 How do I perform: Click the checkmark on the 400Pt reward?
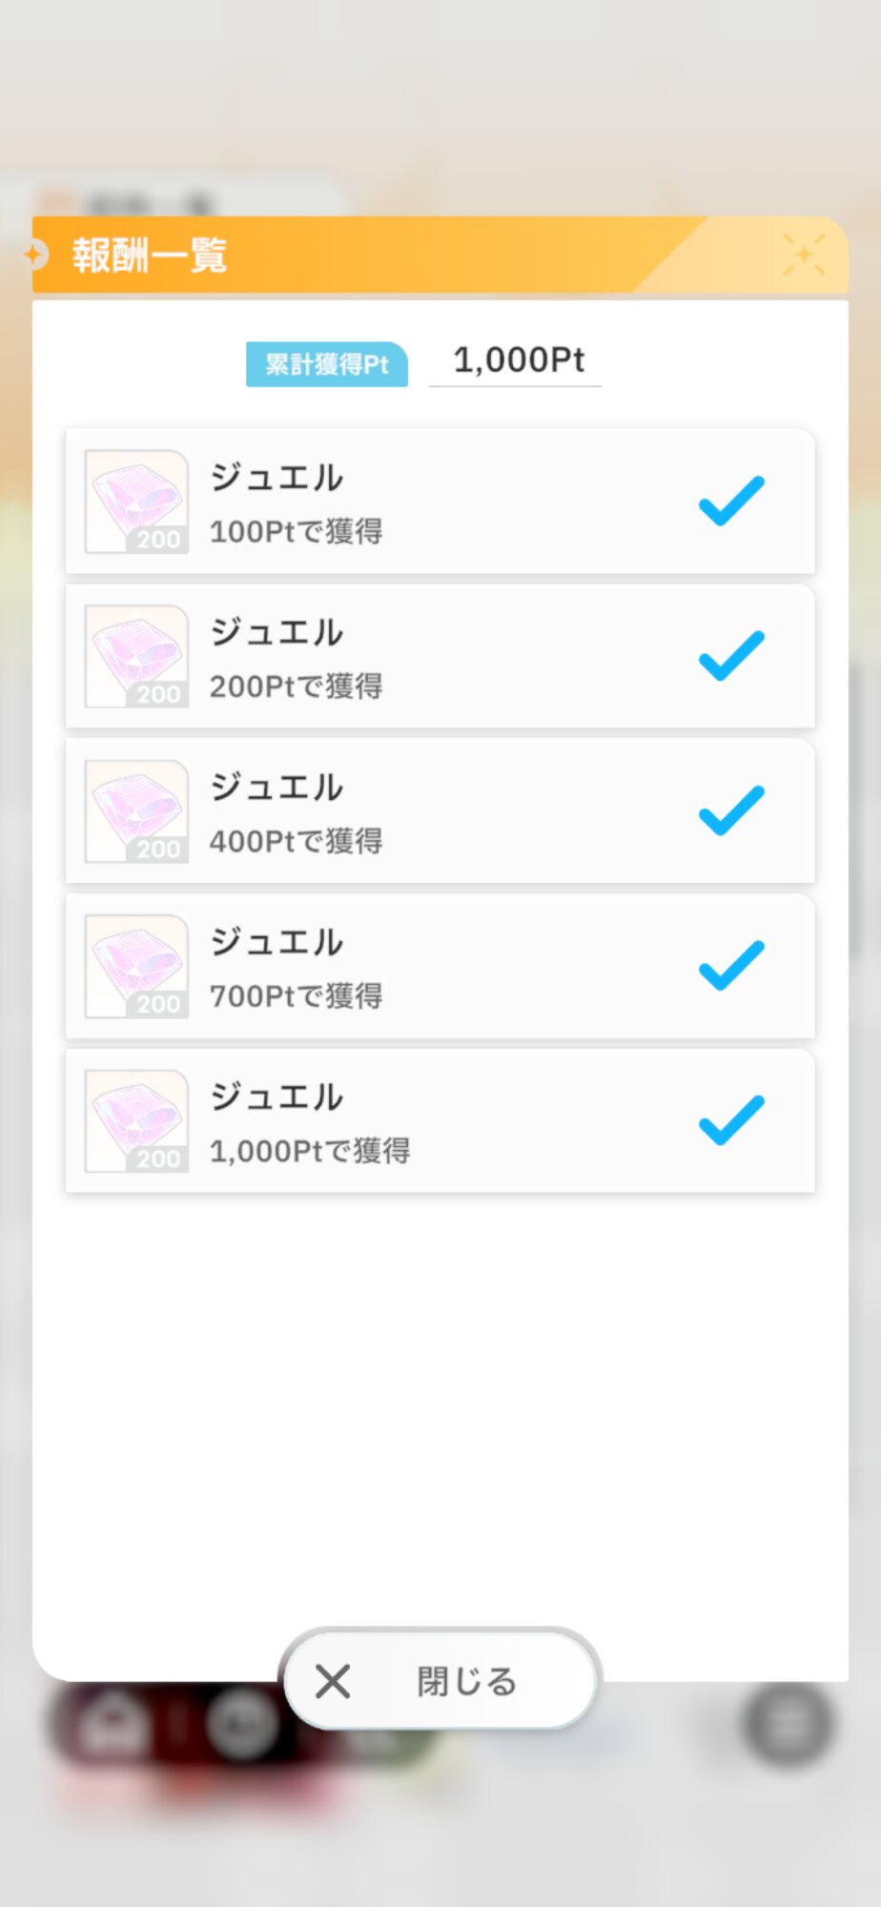[731, 810]
